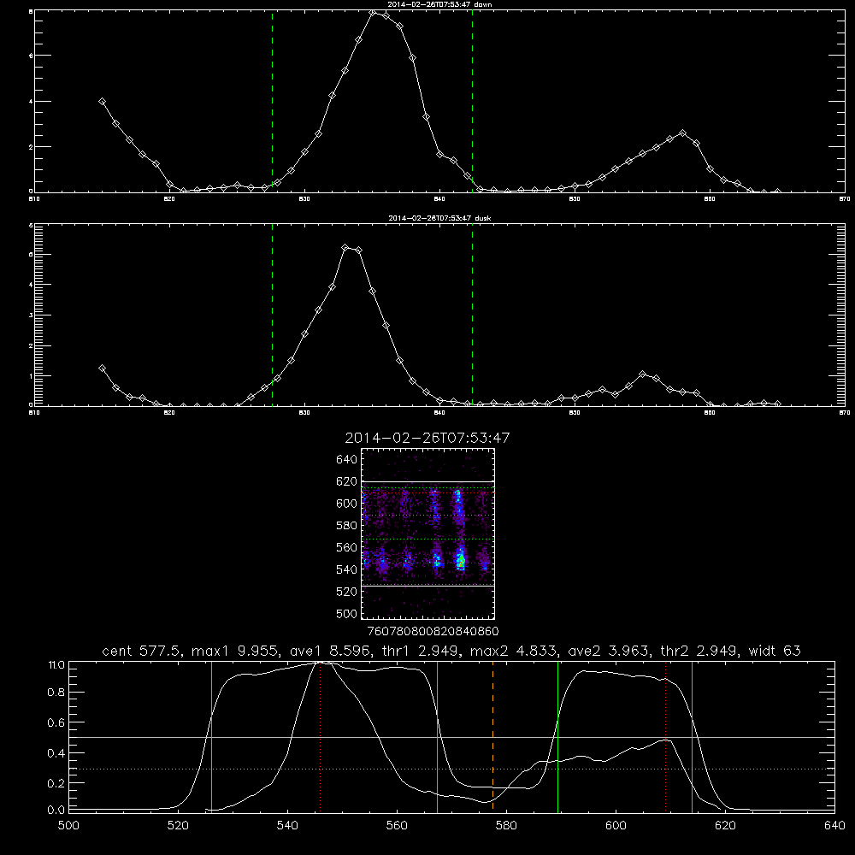Click the green vertical line near 589
Screen dimensions: 855x855
[557, 736]
